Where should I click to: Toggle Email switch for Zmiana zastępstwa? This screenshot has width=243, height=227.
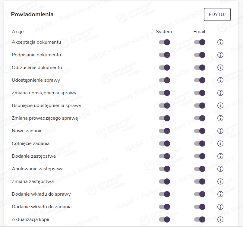[x=200, y=181]
